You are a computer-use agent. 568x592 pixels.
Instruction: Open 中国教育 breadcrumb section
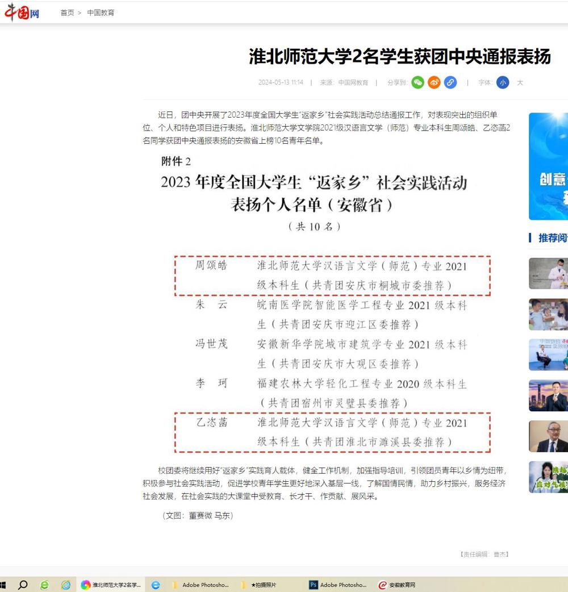coord(101,12)
